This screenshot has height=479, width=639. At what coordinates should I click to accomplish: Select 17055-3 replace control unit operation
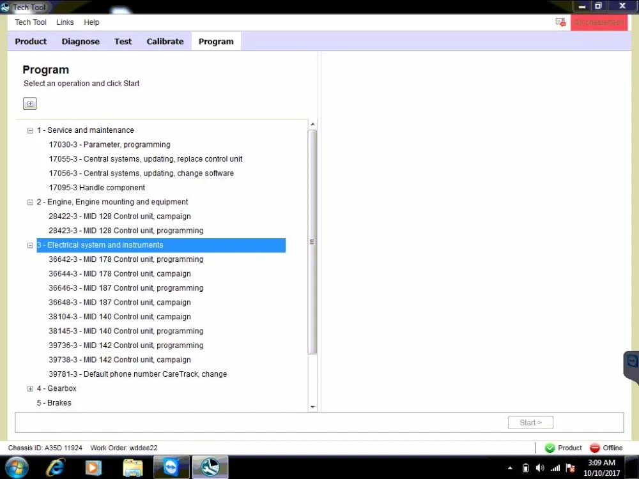[146, 159]
